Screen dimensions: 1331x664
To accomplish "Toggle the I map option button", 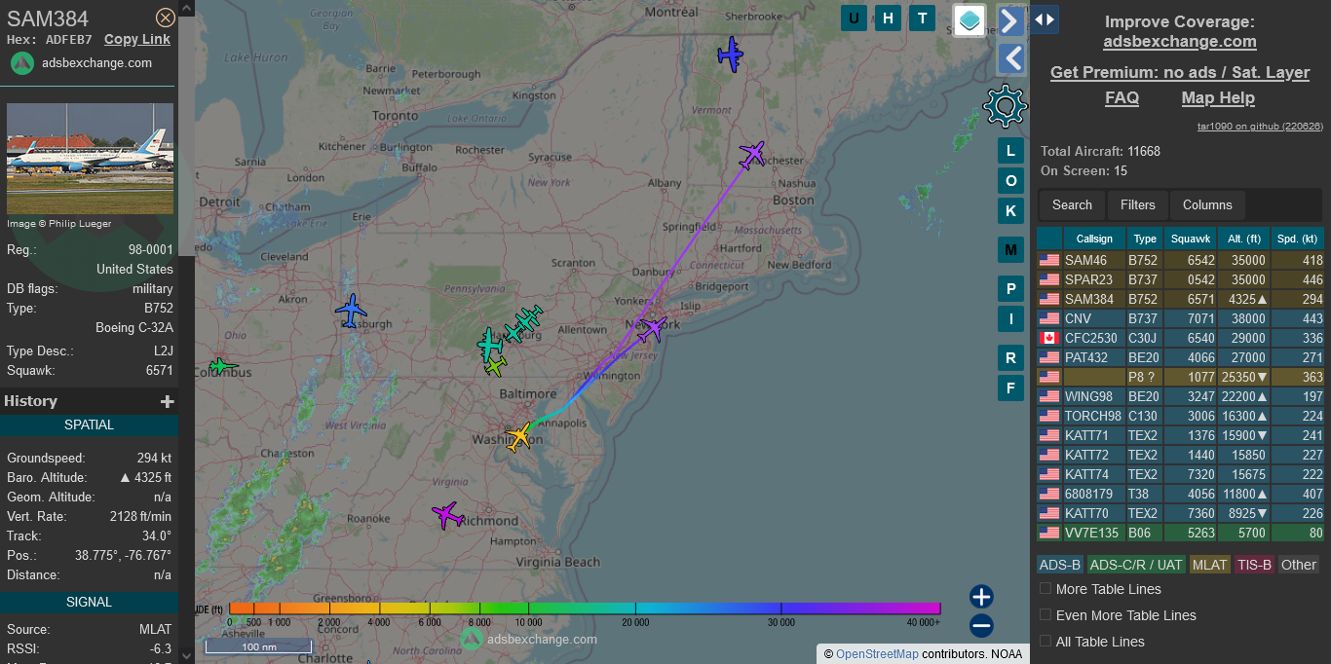I will click(1010, 318).
